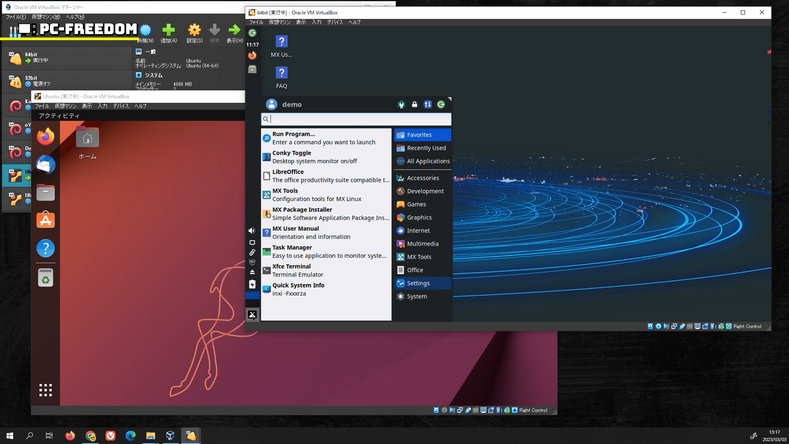This screenshot has height=444, width=789.
Task: Click the lock screen icon in menu header
Action: click(x=414, y=104)
